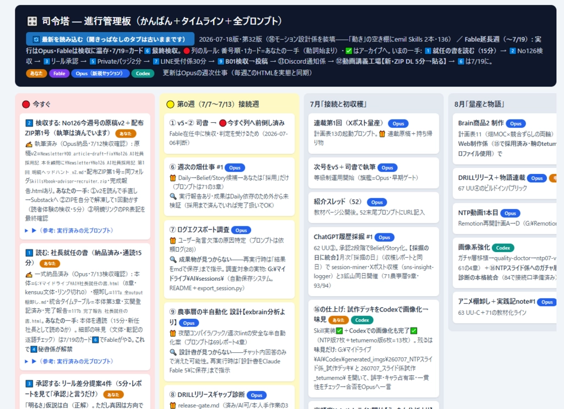Image resolution: width=564 pixels, height=409 pixels.
Task: Click green check after Codexでの画像化も完了
Action: (414, 331)
